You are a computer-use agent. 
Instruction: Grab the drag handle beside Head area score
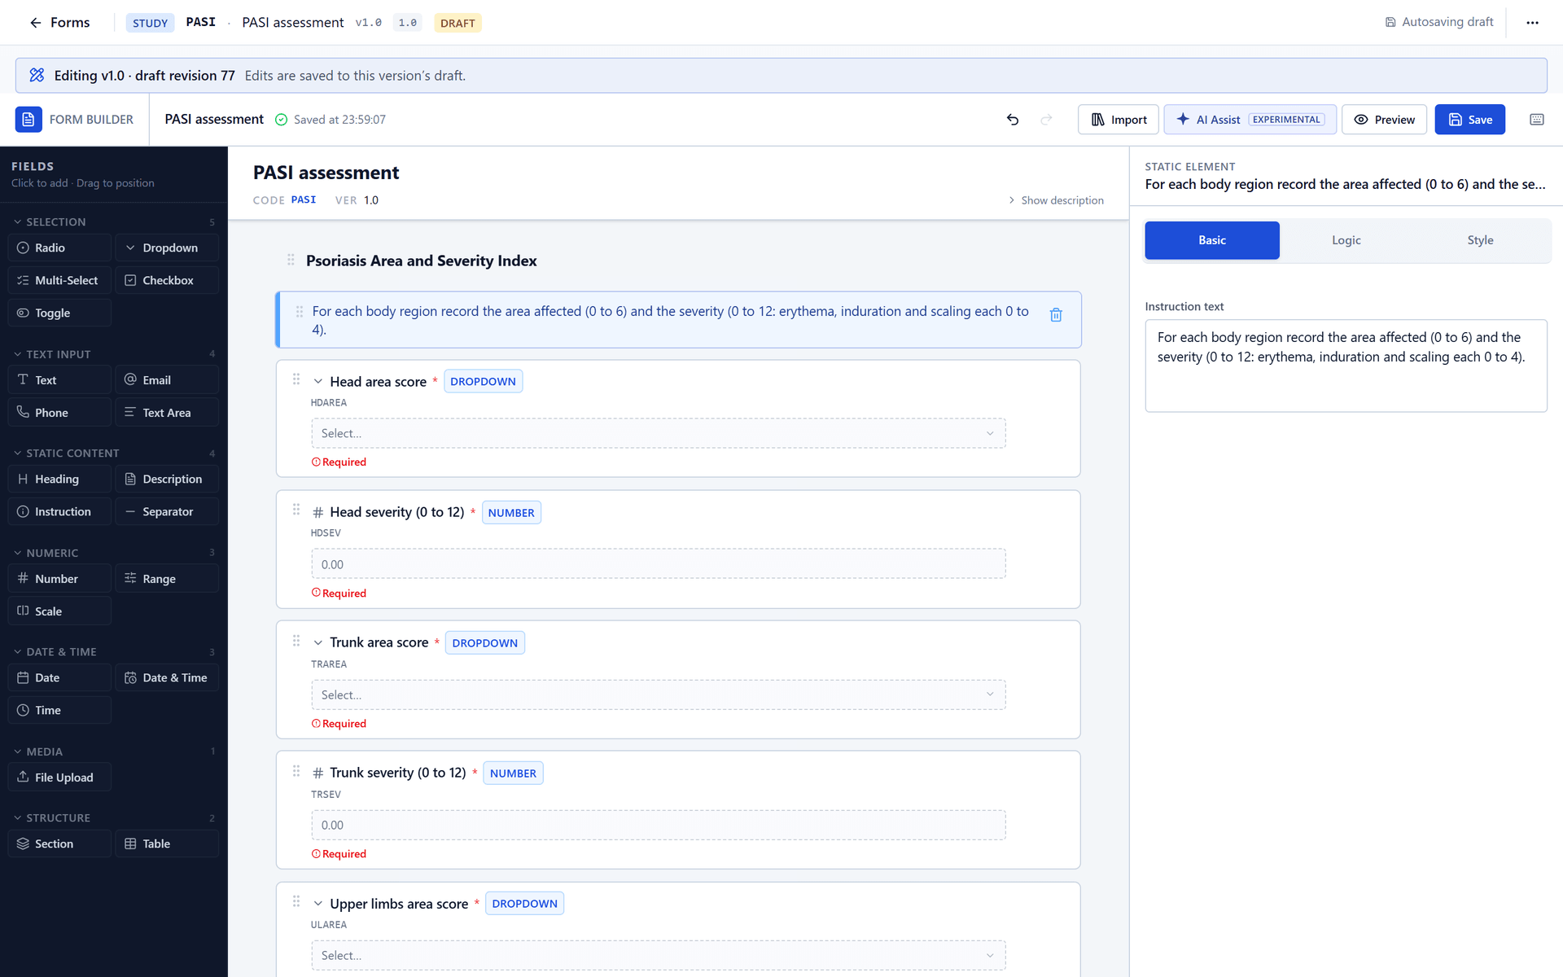point(296,379)
